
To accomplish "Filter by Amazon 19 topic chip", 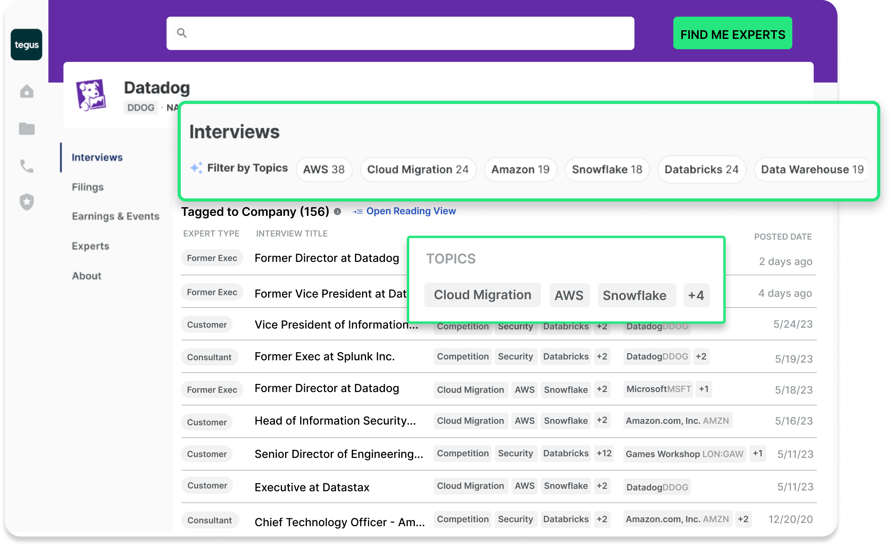I will (x=521, y=169).
